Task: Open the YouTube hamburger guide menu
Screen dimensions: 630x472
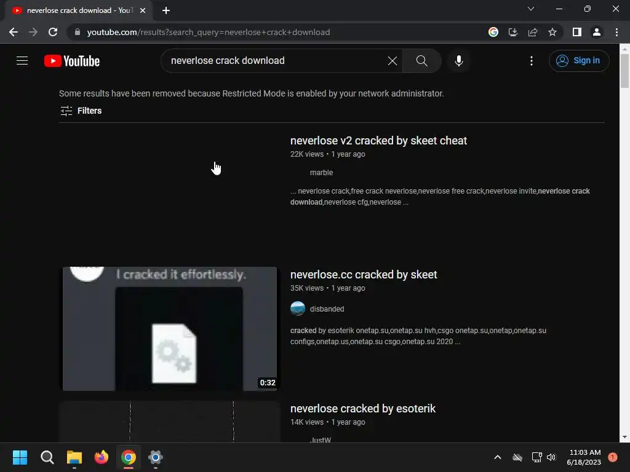Action: pos(22,61)
